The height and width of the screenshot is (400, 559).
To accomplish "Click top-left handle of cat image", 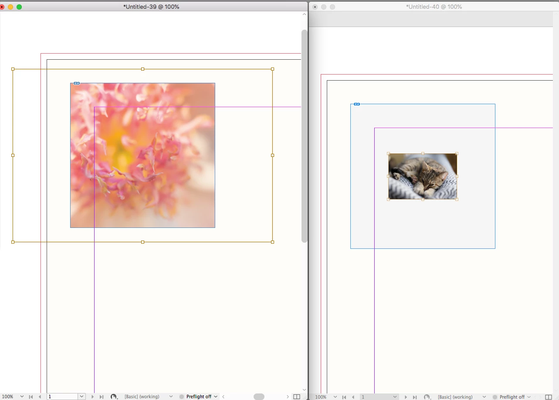I will (389, 153).
